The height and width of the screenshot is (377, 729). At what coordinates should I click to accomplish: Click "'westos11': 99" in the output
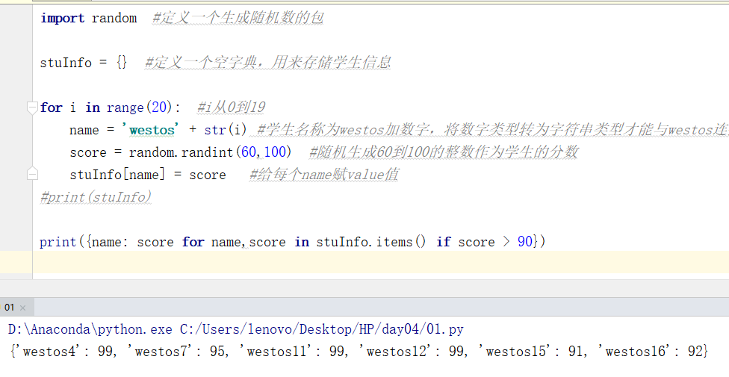tap(293, 351)
